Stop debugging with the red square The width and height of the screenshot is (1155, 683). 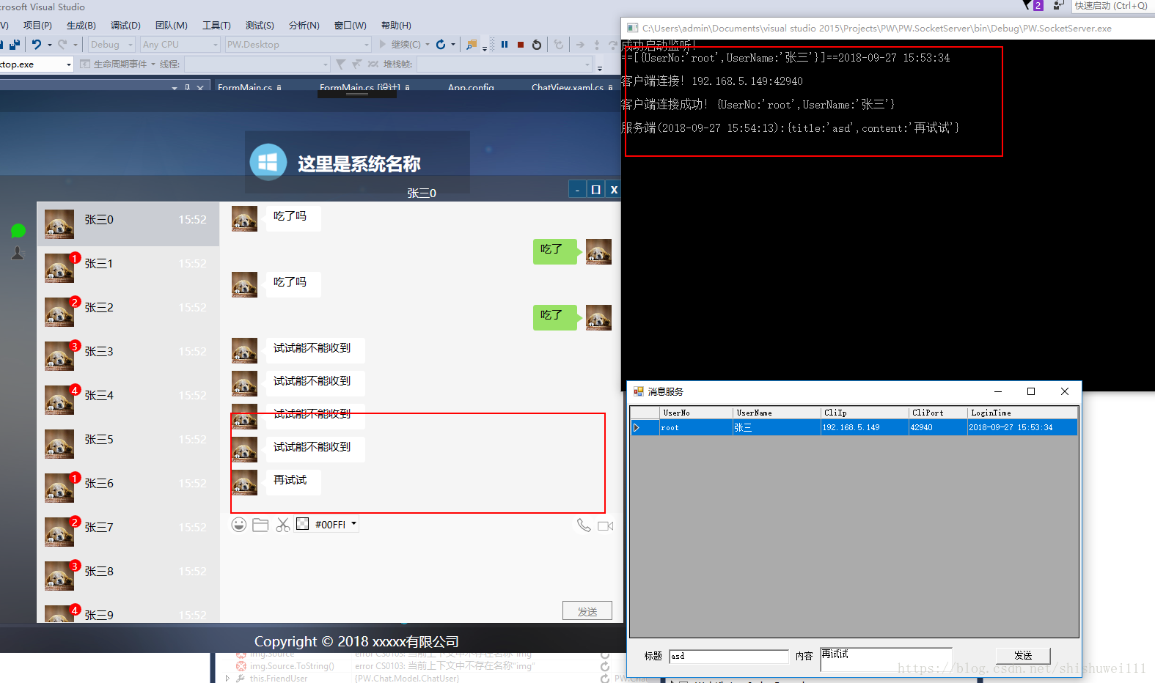521,45
